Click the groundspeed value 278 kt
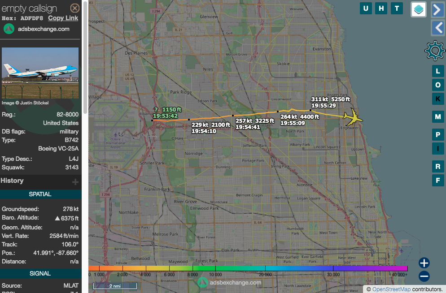The width and height of the screenshot is (446, 293). 71,209
